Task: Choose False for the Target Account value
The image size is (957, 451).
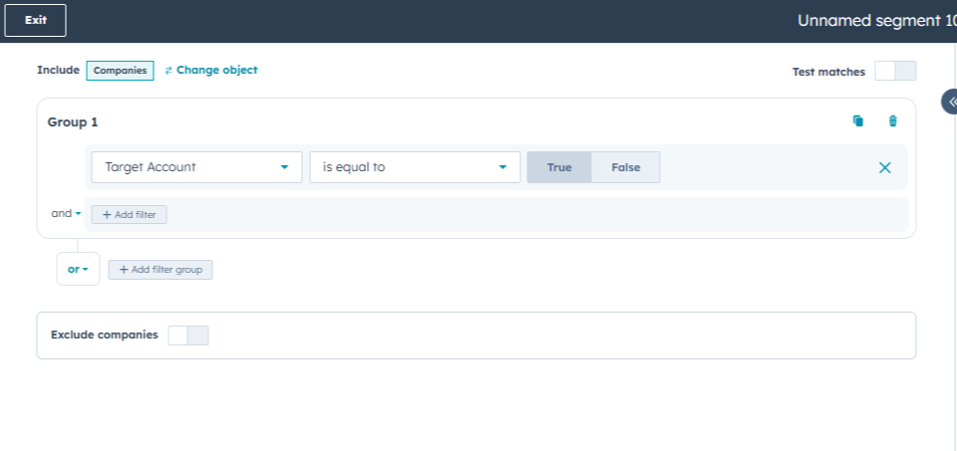Action: [x=626, y=167]
